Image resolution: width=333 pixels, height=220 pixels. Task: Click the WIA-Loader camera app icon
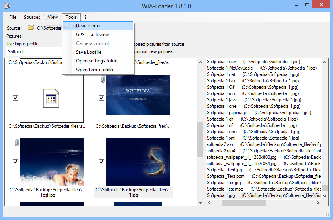pos(7,6)
